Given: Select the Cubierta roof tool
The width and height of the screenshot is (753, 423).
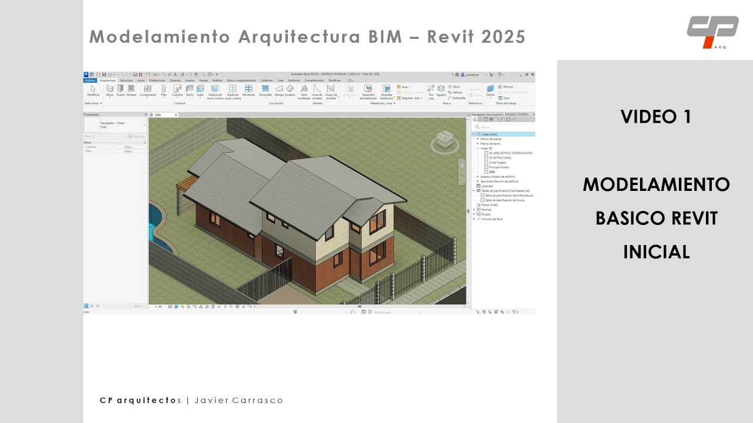Looking at the screenshot, I should (x=177, y=90).
